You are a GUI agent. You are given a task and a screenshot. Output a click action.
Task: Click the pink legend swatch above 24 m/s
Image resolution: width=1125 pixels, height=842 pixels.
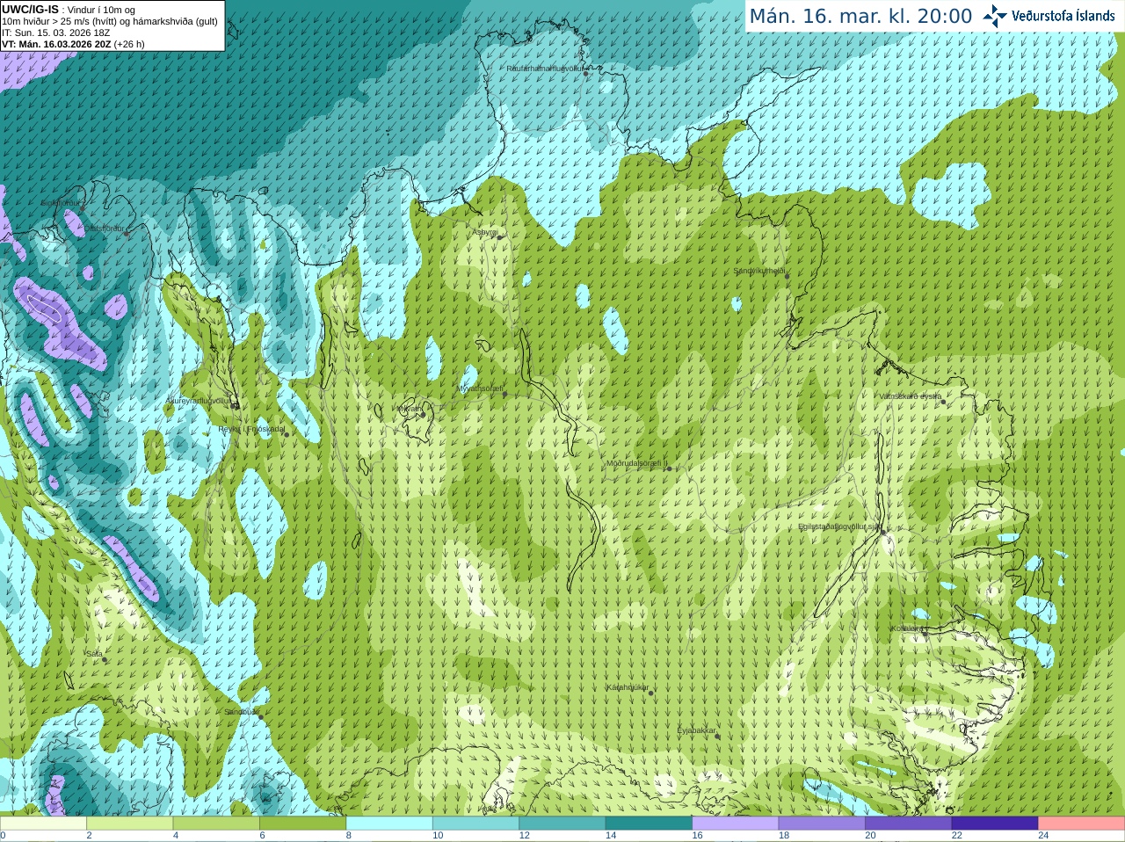[1082, 824]
